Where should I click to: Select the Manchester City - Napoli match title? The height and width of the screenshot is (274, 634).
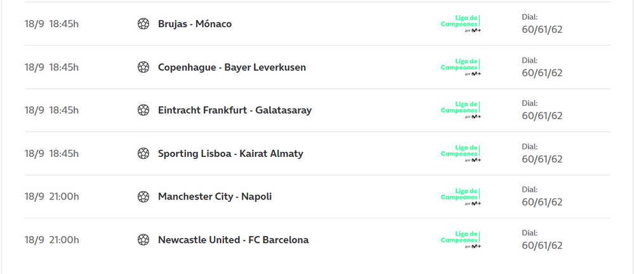215,197
